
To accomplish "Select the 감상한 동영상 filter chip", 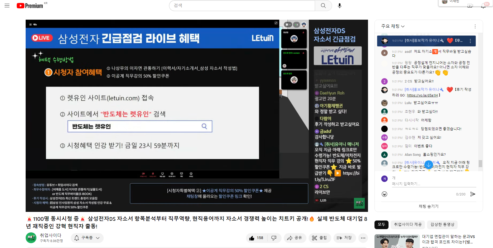I will coord(442,225).
